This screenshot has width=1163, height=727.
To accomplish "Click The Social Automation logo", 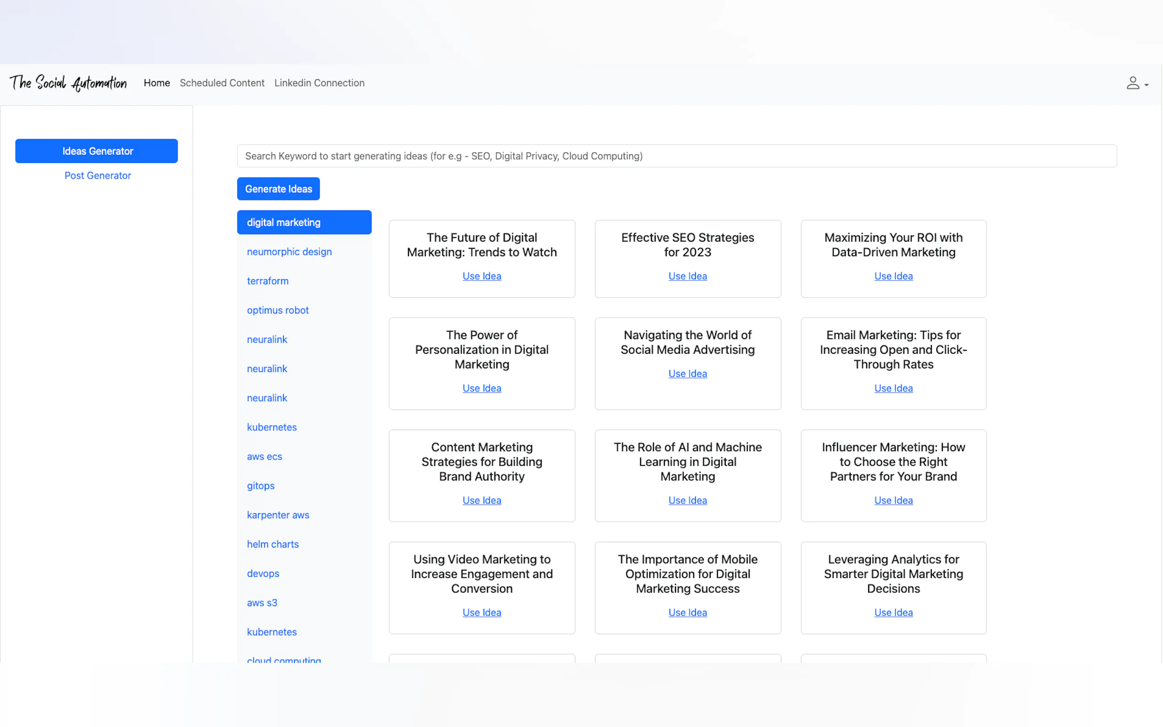I will pos(68,83).
